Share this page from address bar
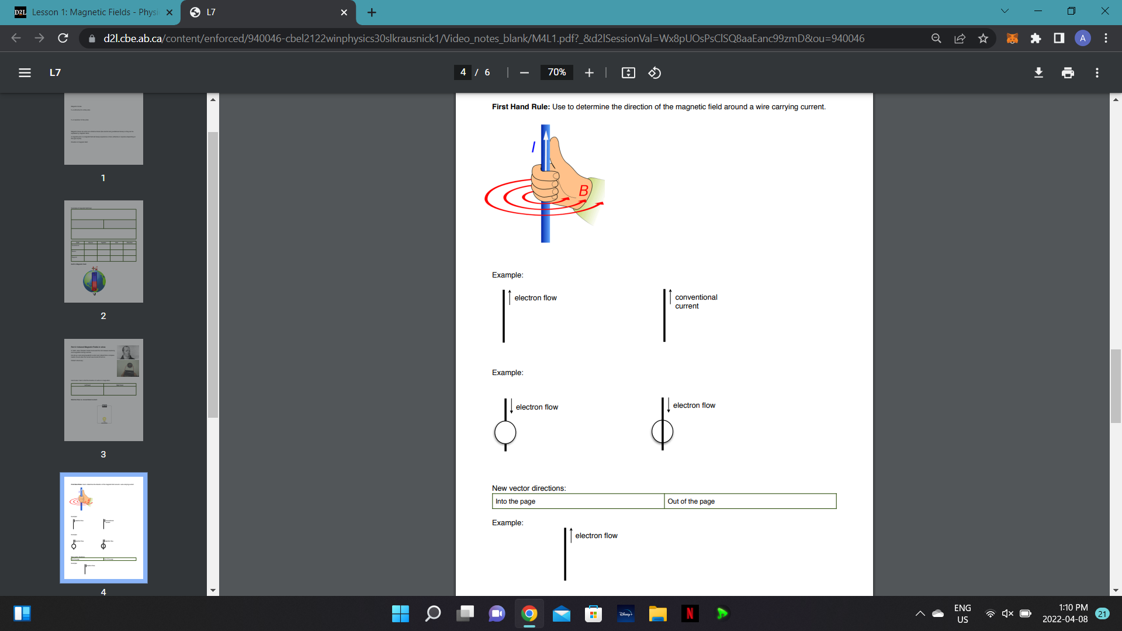 pos(960,38)
